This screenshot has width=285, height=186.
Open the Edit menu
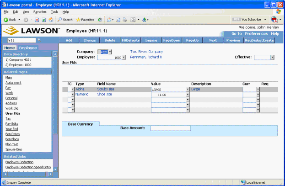pyautogui.click(x=16, y=12)
